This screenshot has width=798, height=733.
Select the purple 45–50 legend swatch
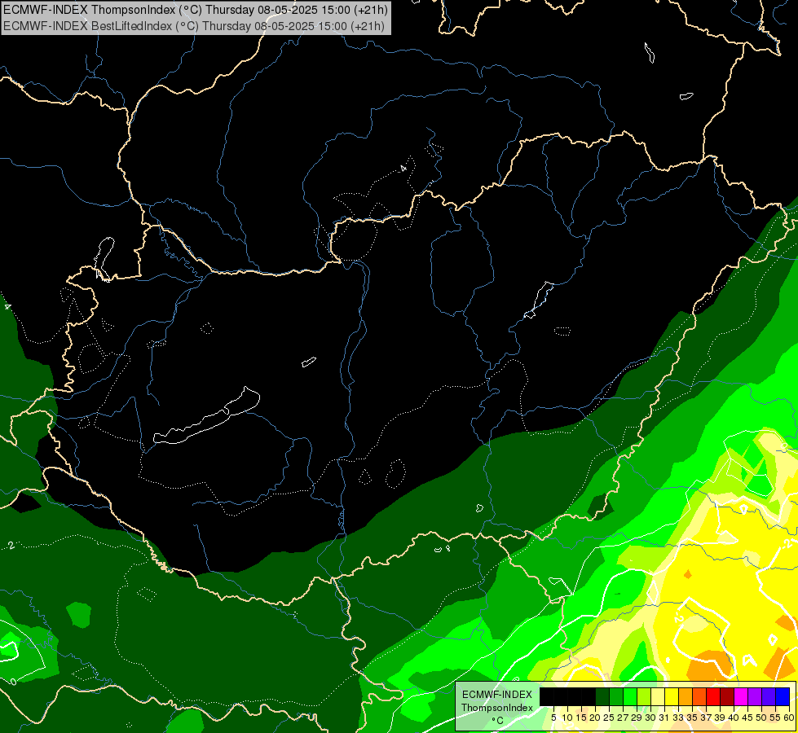point(754,696)
